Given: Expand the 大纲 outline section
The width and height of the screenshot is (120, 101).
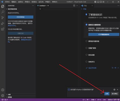Looking at the screenshot, I should tap(21, 94).
